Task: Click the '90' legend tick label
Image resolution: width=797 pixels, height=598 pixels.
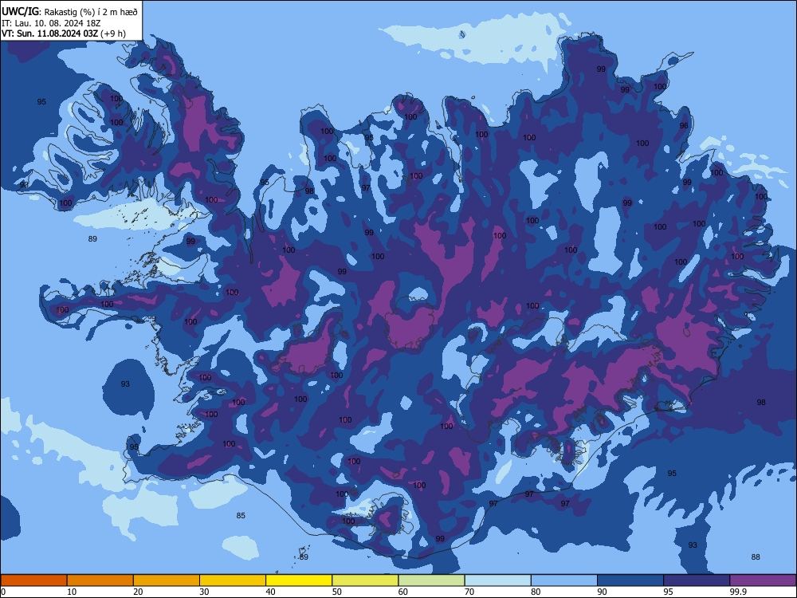Action: point(602,592)
